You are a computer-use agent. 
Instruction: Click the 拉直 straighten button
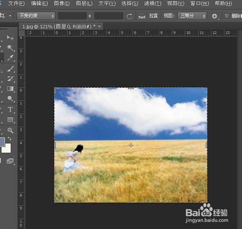(154, 16)
